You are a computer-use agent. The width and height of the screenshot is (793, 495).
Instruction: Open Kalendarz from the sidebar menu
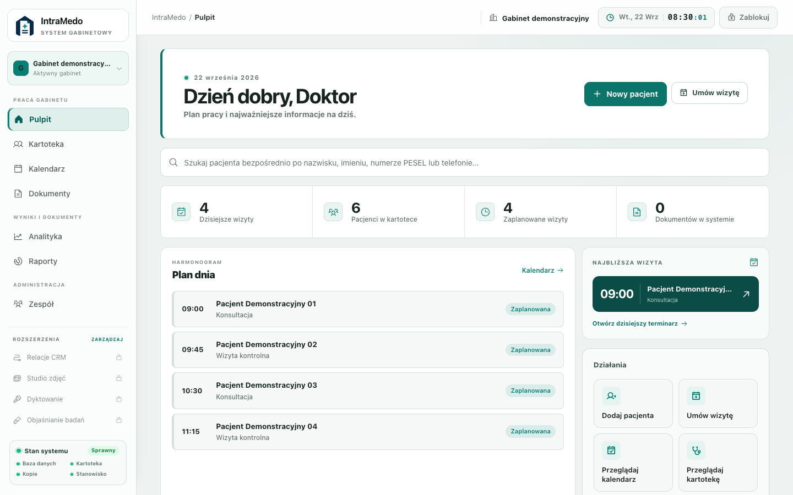[x=68, y=169]
